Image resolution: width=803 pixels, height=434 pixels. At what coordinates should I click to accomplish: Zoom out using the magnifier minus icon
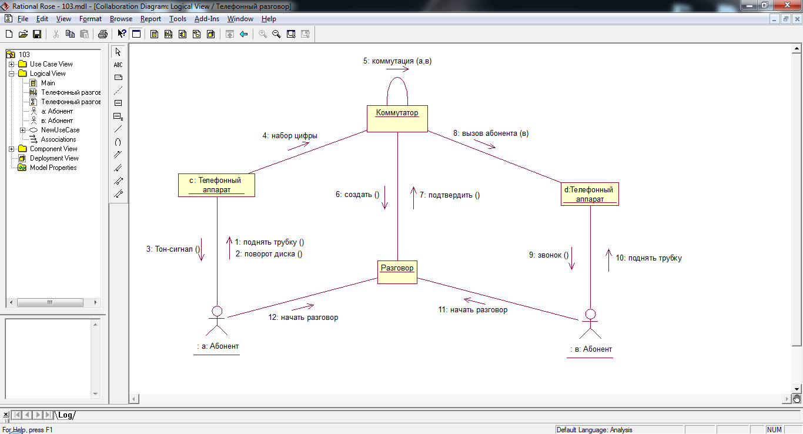pyautogui.click(x=276, y=34)
